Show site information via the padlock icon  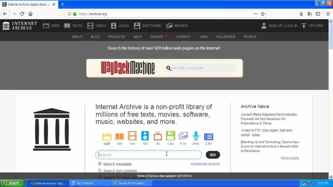coord(75,14)
